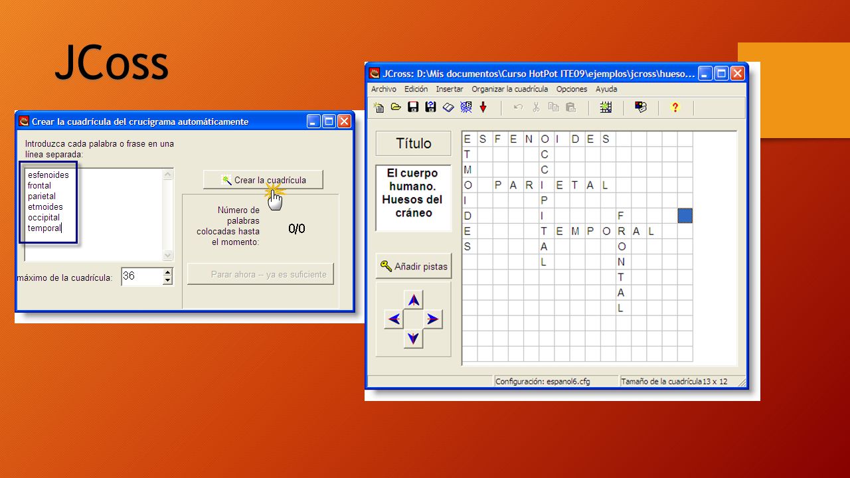This screenshot has width=850, height=478.
Task: Minimize the Crear la cuadrícula dialog
Action: pyautogui.click(x=313, y=121)
